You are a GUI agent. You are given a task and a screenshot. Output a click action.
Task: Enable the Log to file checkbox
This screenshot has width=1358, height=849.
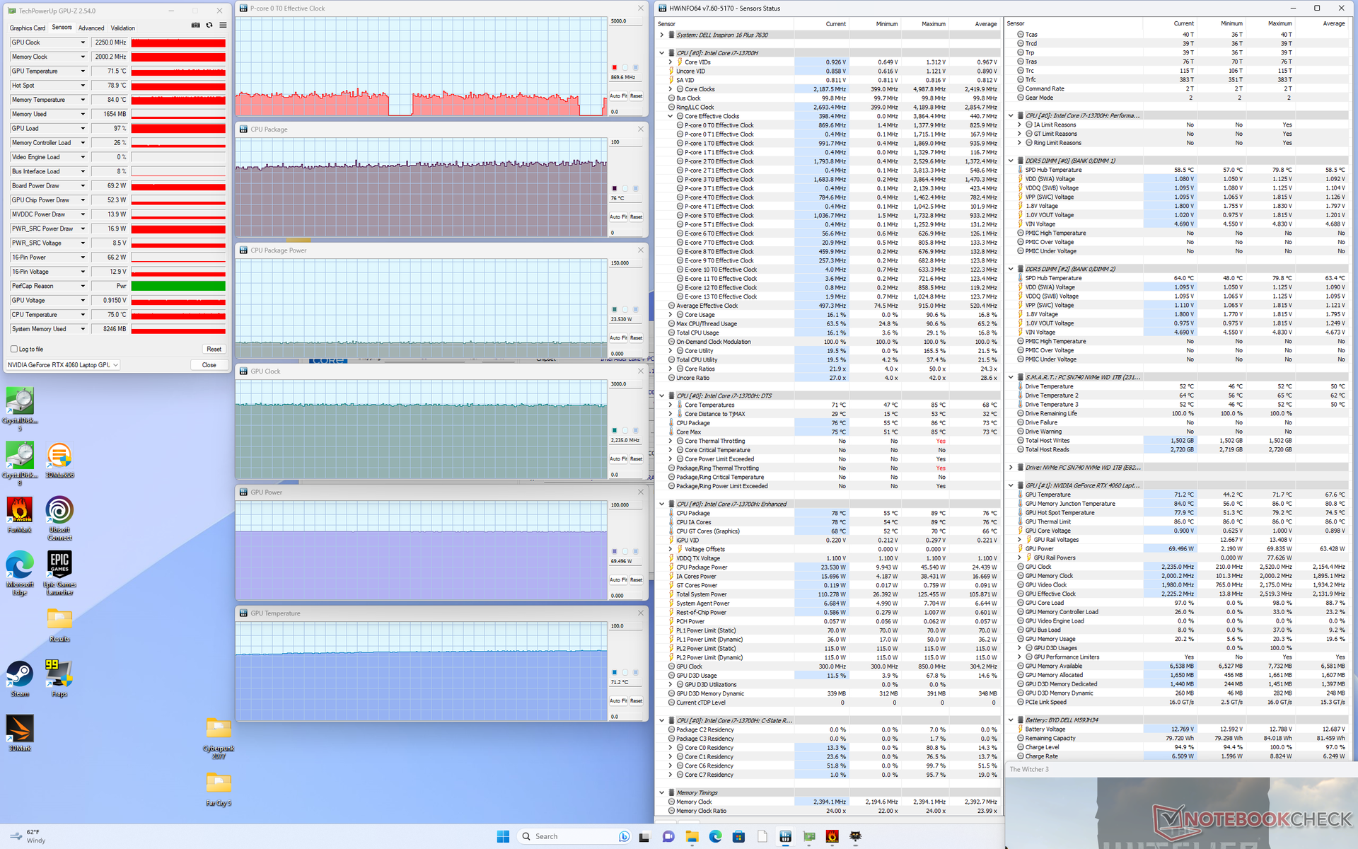click(14, 349)
